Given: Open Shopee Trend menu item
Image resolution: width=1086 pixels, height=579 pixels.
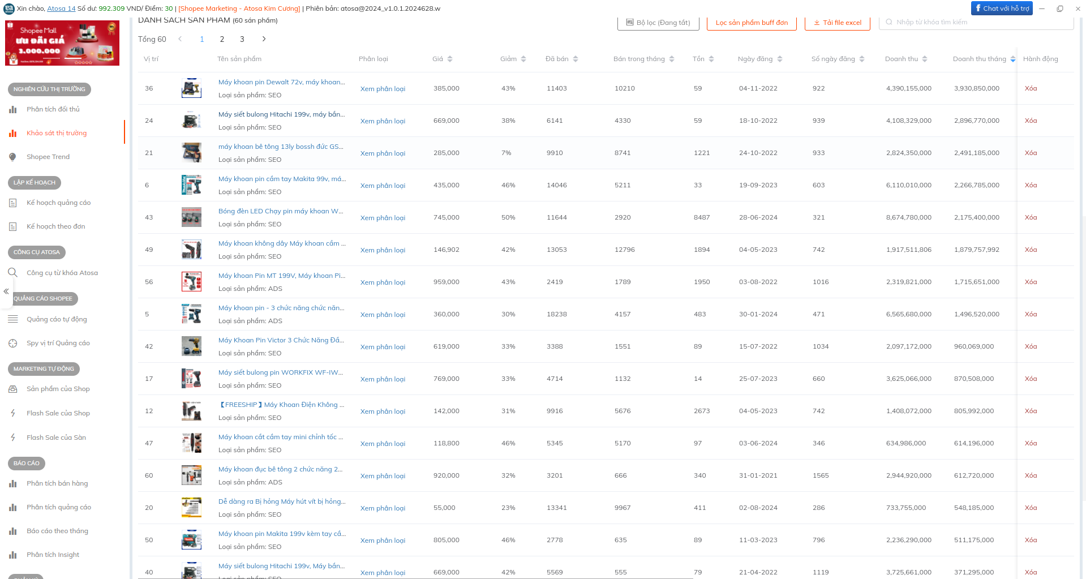Looking at the screenshot, I should (x=48, y=157).
